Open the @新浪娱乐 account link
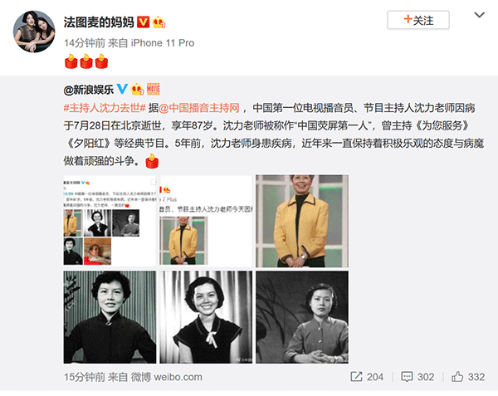Viewport: 498px width, 396px height. point(89,90)
